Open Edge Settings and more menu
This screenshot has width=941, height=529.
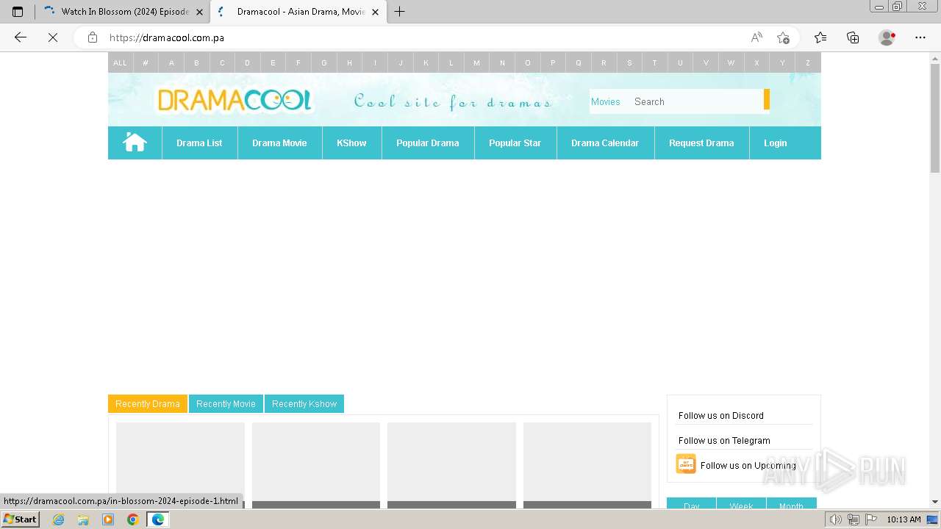920,37
